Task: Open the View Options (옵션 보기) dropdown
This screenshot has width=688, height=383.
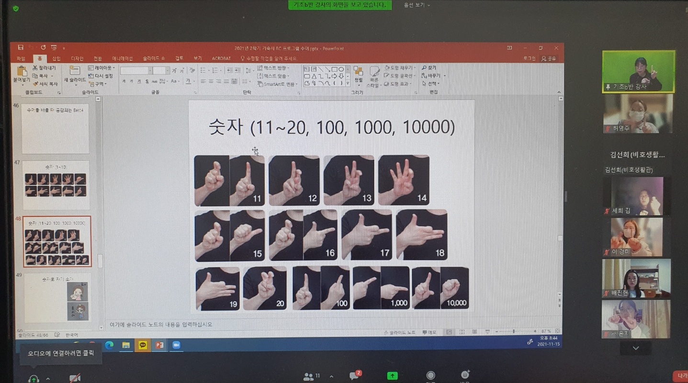Action: pyautogui.click(x=417, y=5)
